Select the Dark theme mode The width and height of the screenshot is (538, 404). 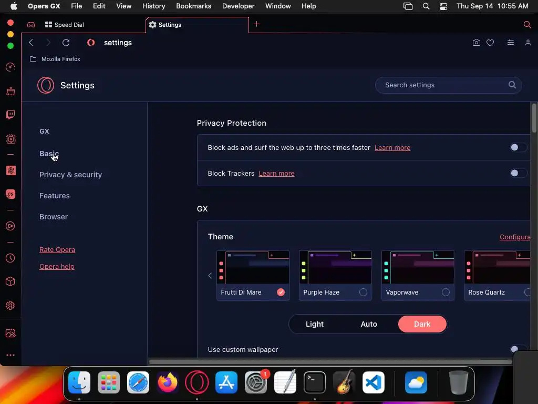click(x=422, y=324)
